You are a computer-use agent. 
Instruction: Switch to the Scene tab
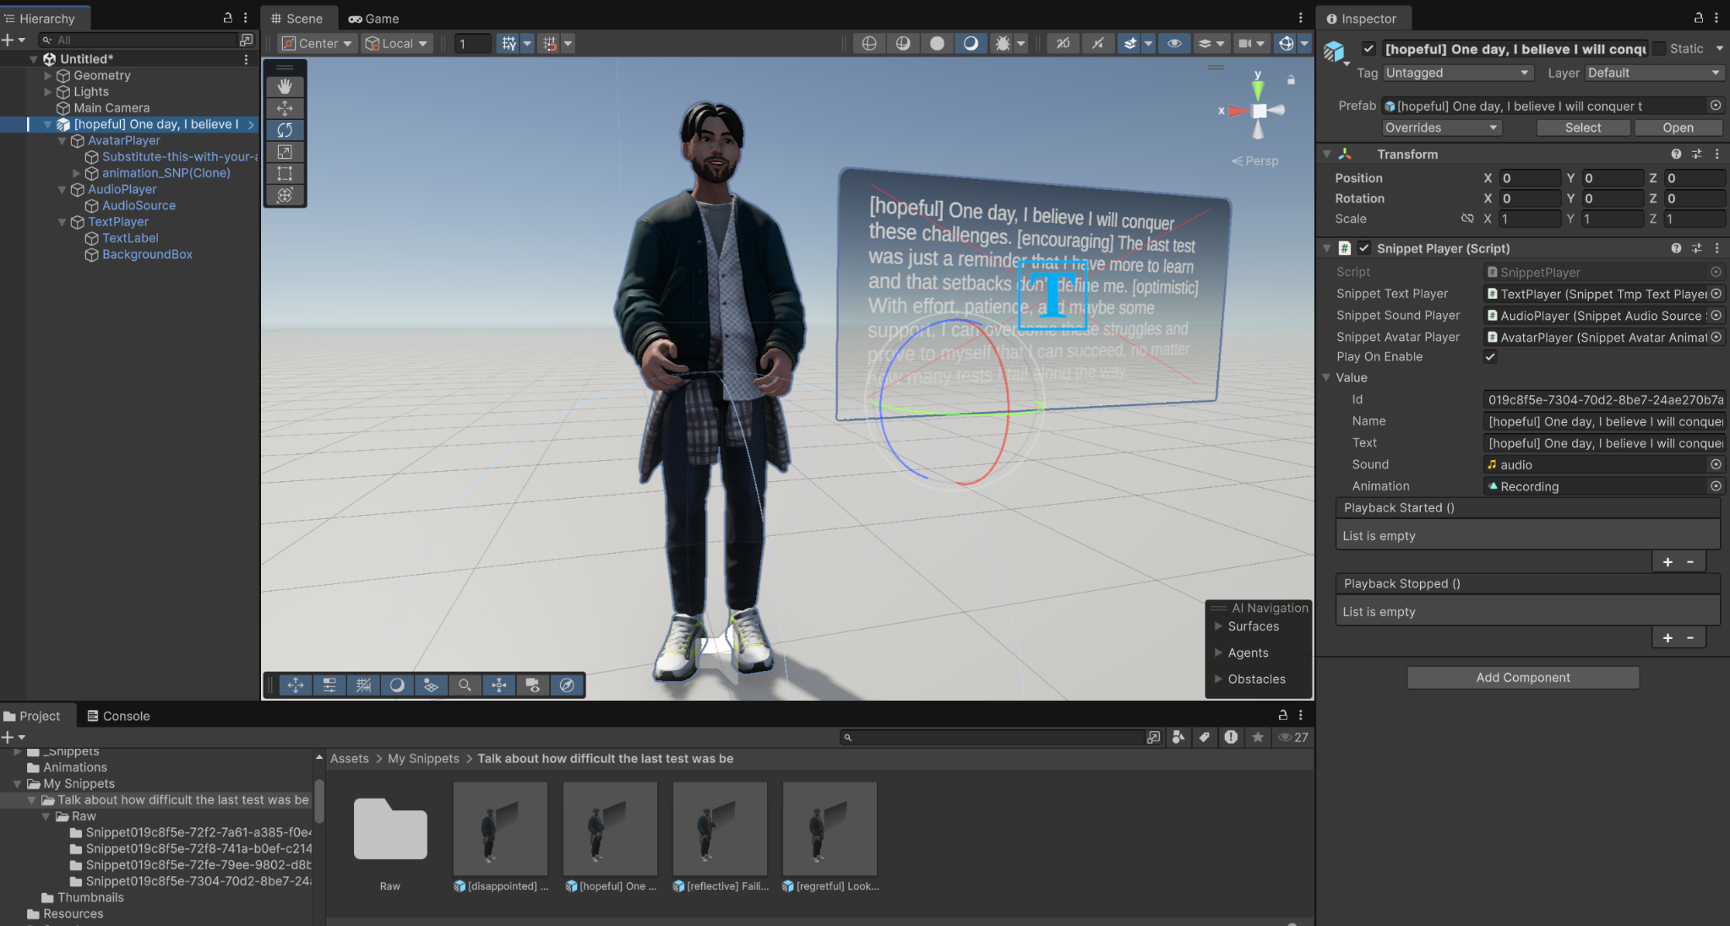coord(296,18)
